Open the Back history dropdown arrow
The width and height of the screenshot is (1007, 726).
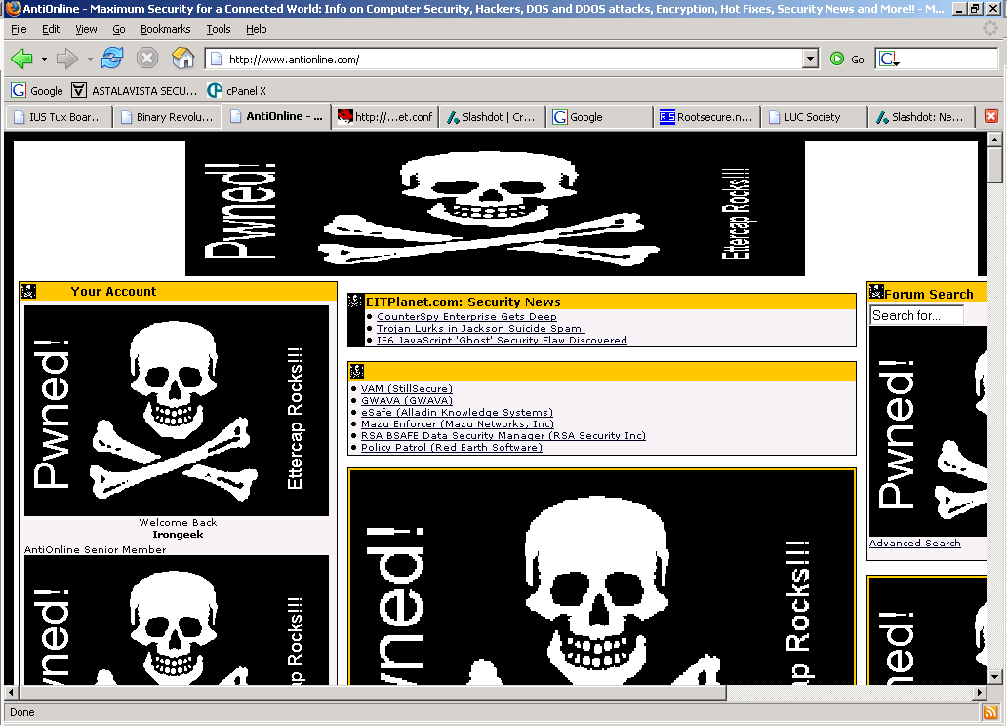point(44,60)
